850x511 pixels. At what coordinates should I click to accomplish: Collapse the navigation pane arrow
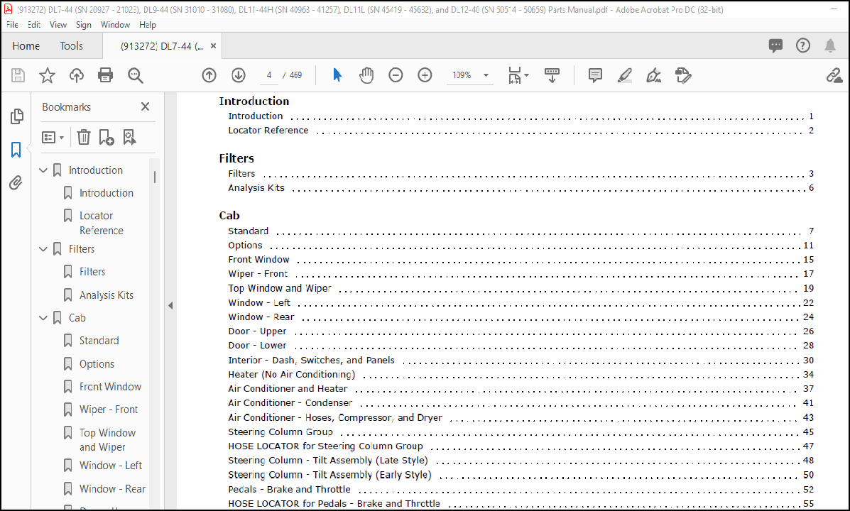(170, 306)
